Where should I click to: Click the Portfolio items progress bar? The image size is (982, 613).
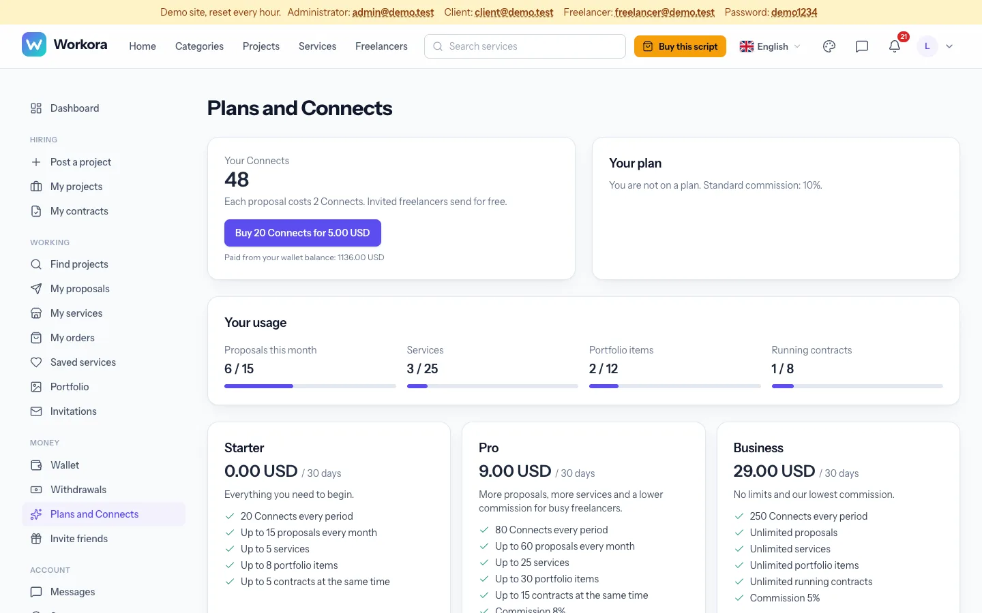point(675,386)
